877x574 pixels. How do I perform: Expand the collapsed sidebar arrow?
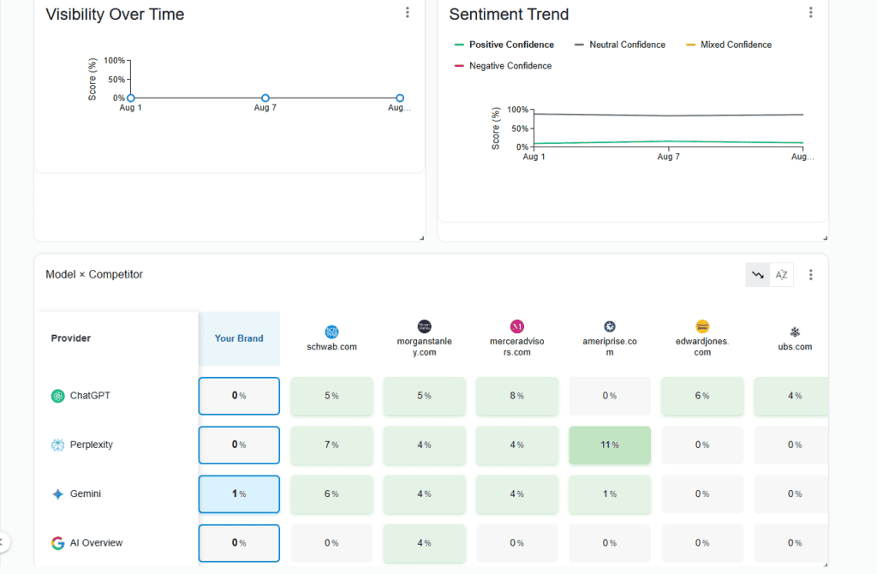3,542
